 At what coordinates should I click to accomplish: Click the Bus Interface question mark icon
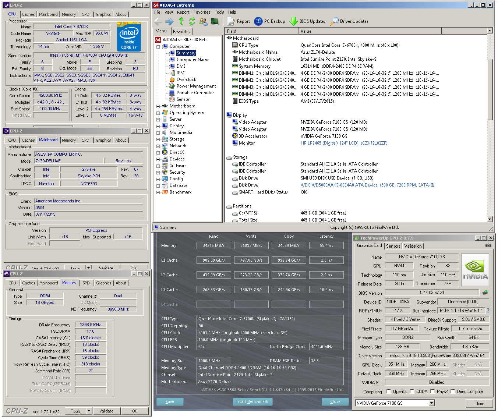[x=488, y=311]
